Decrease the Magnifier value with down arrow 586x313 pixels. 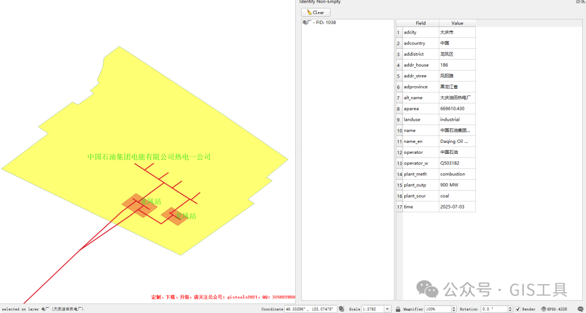(454, 311)
